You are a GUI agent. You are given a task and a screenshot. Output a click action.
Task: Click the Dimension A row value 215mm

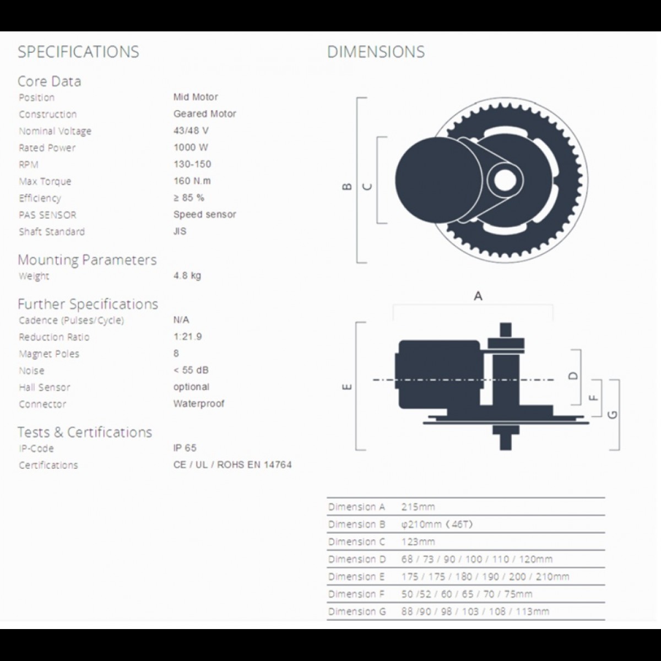click(418, 507)
